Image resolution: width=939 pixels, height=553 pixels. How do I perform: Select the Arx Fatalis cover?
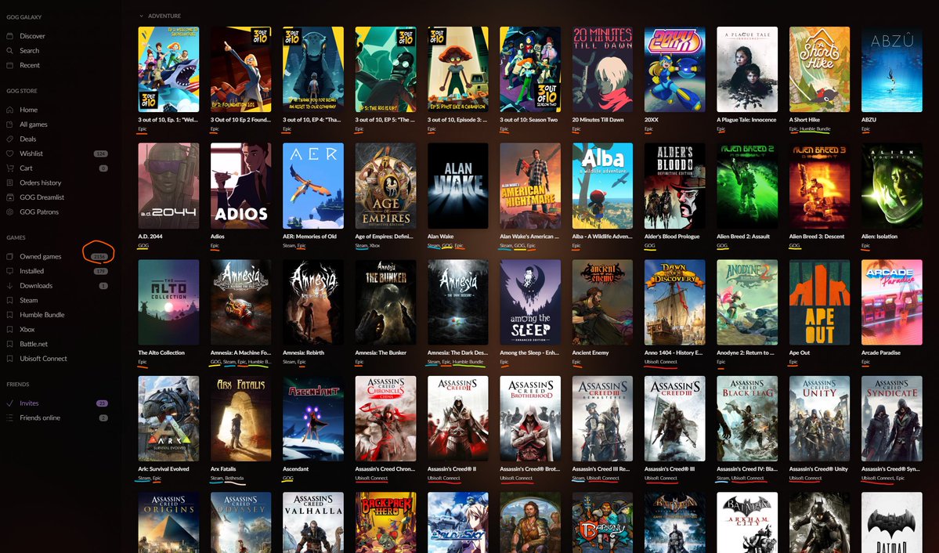240,419
